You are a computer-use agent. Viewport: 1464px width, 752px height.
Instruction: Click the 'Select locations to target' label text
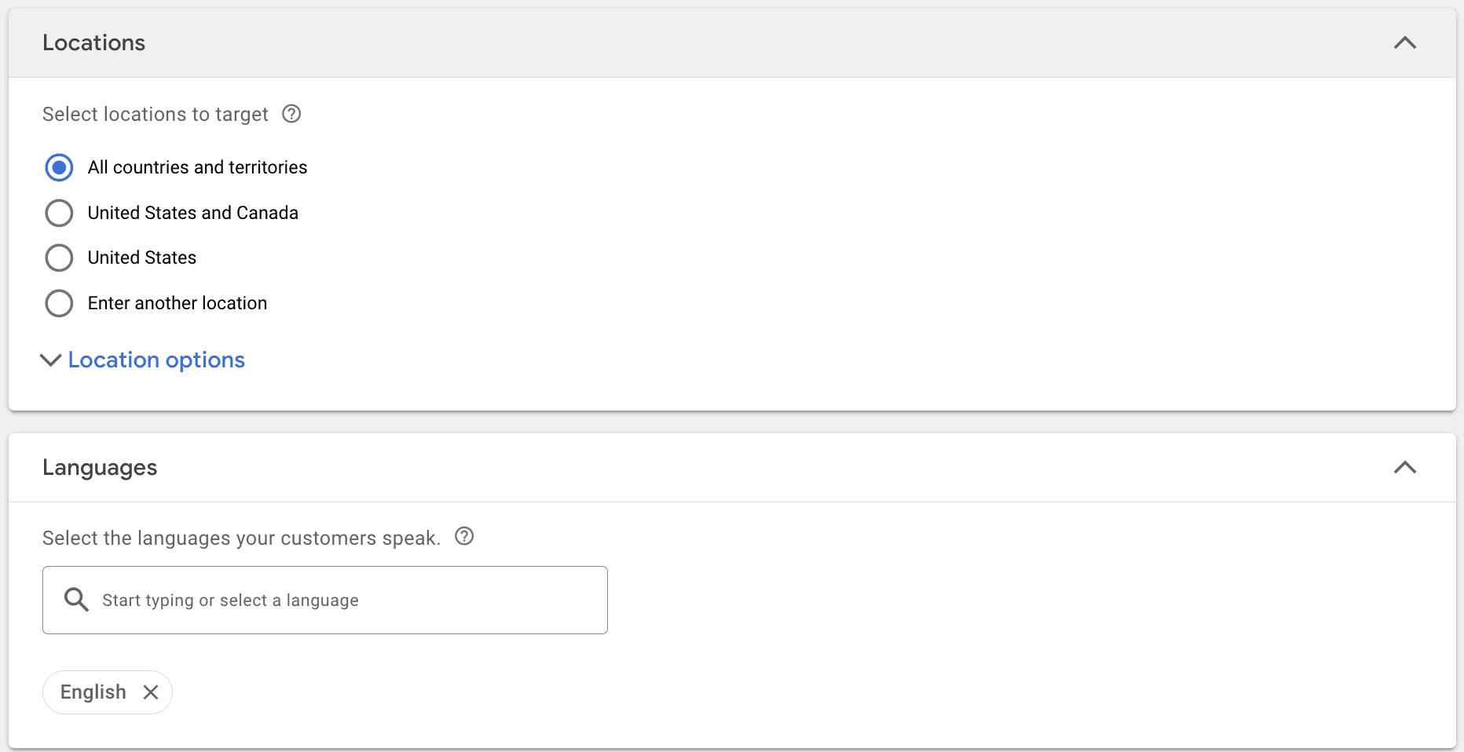155,115
